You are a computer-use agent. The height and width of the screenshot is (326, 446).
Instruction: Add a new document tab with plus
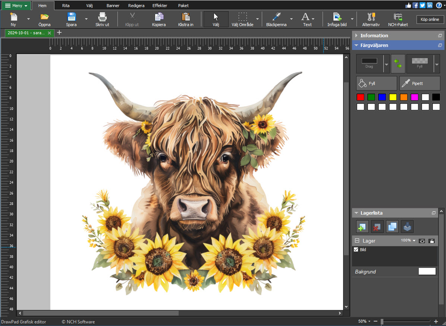point(59,33)
